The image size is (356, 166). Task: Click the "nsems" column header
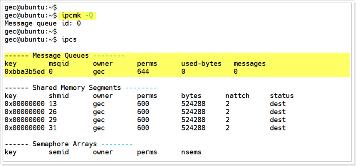pos(191,152)
